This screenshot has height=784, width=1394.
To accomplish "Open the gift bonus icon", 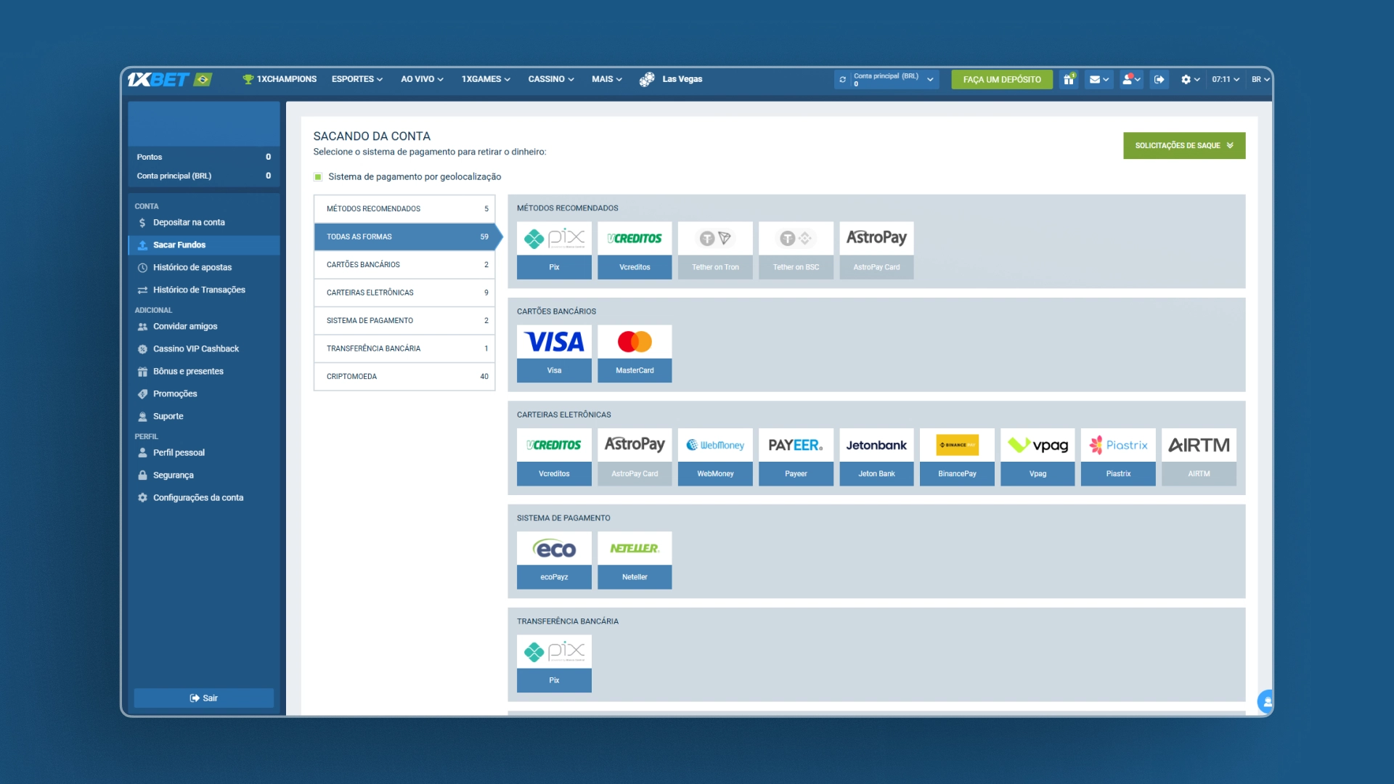I will click(1069, 79).
